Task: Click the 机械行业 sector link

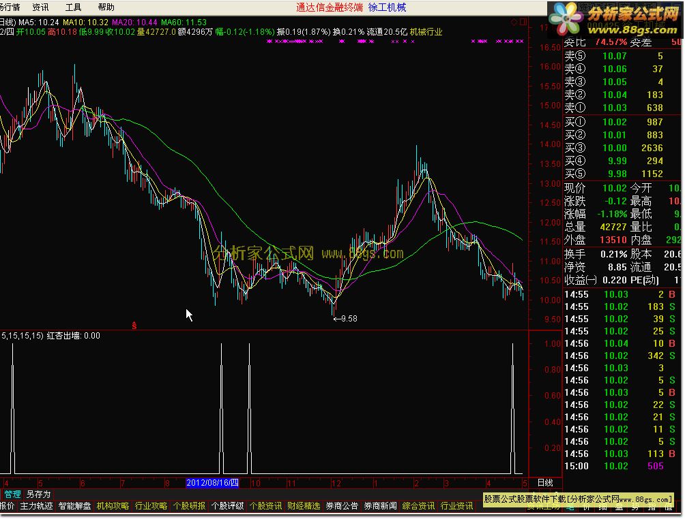Action: (426, 32)
